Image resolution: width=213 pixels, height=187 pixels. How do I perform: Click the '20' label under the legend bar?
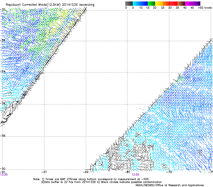(155, 8)
